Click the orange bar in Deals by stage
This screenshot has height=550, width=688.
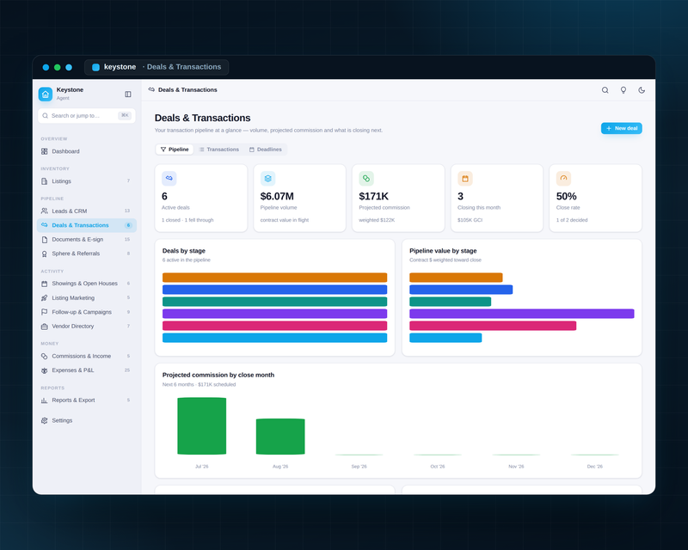click(x=274, y=278)
